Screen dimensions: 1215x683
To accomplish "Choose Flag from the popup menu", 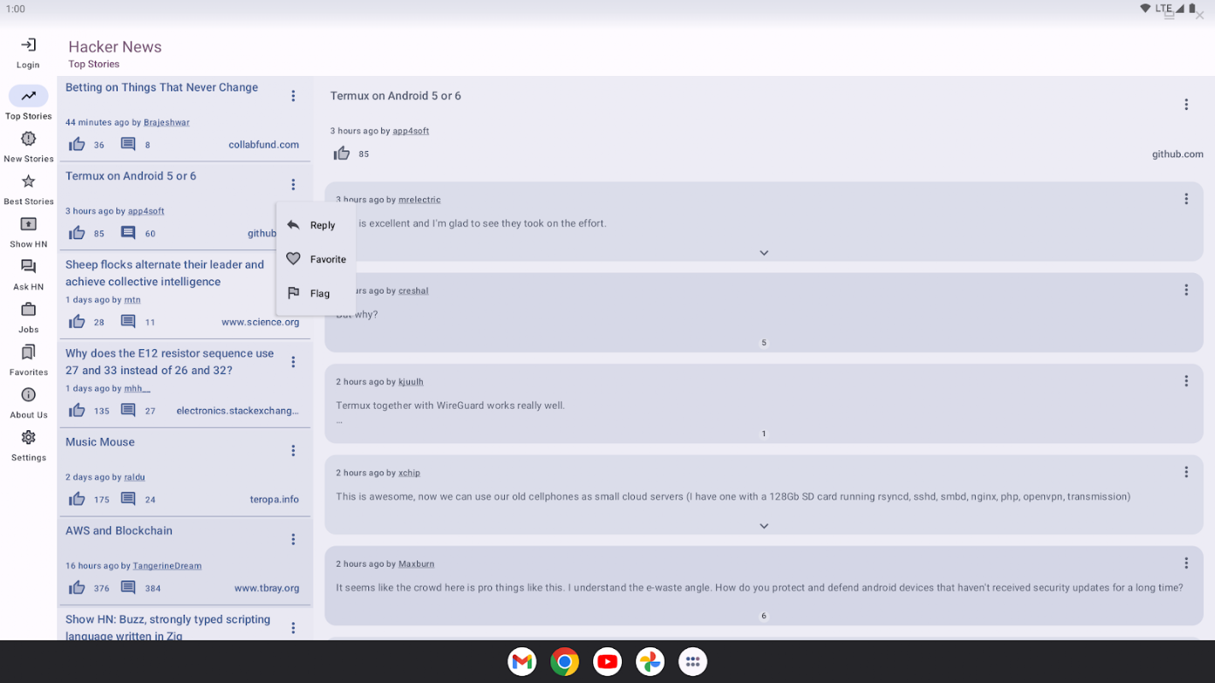I will coord(316,294).
